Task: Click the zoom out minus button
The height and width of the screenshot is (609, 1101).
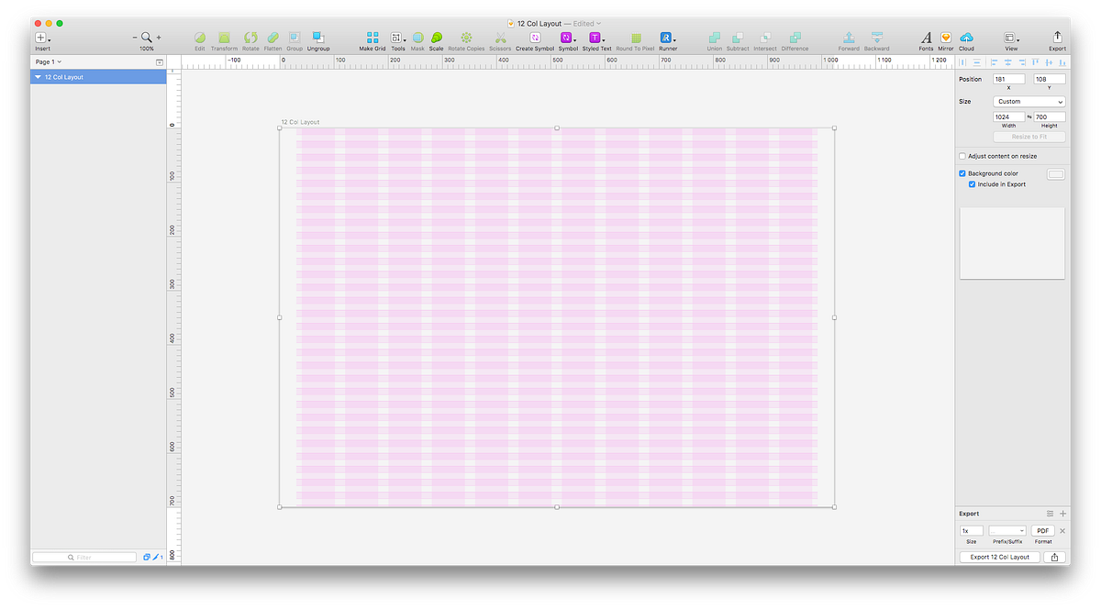Action: pyautogui.click(x=135, y=38)
